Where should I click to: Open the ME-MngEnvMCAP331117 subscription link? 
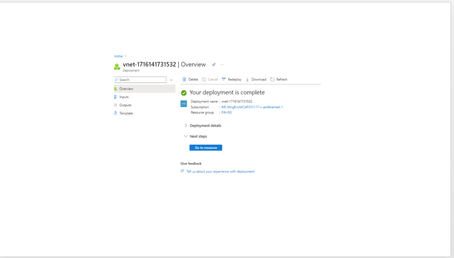[252, 107]
